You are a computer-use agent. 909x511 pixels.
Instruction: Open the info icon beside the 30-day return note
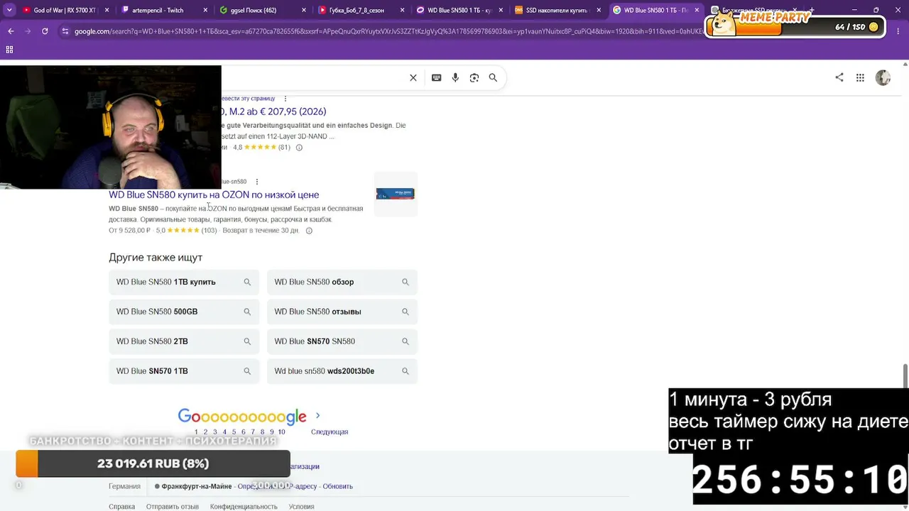[309, 231]
